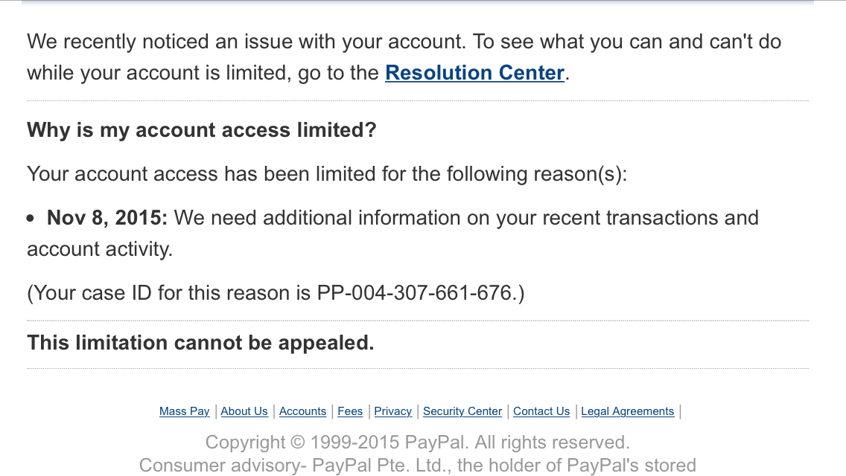Open the Privacy footer link
Viewport: 846px width, 476px height.
click(392, 411)
